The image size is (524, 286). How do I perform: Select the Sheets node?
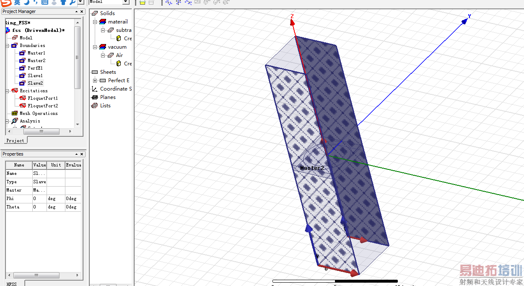click(x=108, y=72)
